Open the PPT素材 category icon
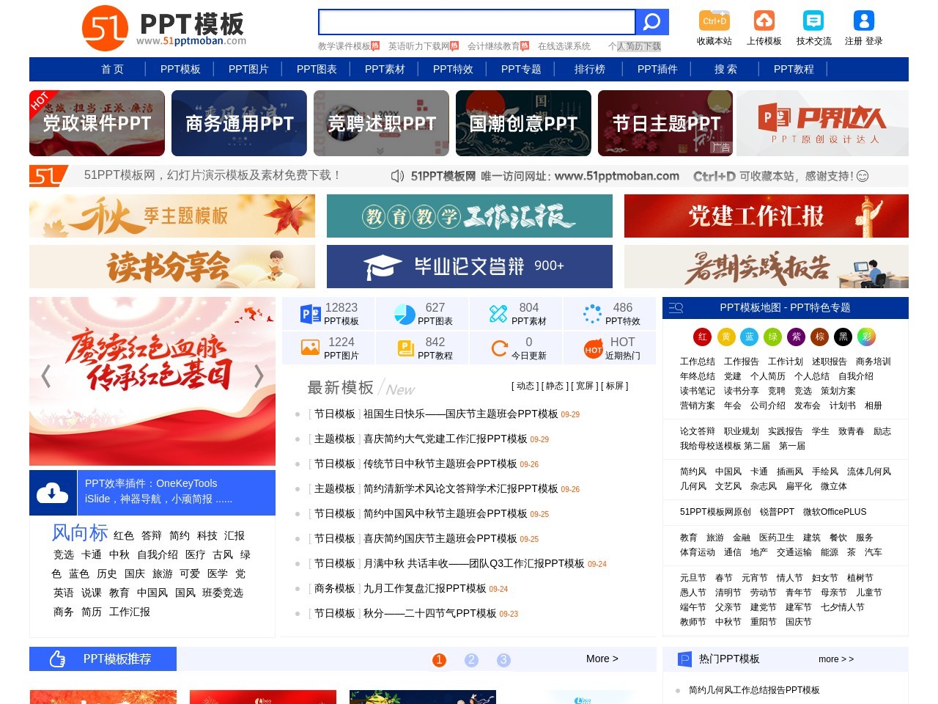 498,314
